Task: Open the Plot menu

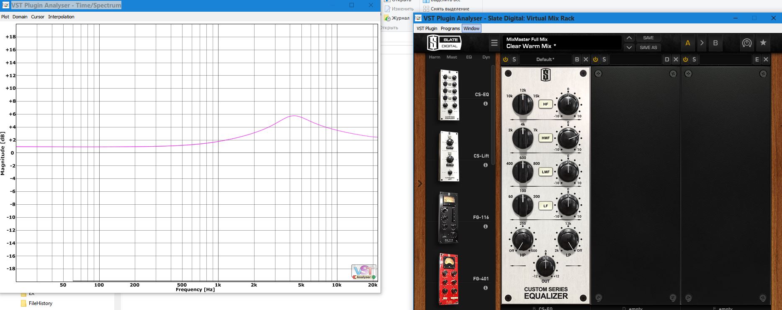Action: tap(5, 17)
